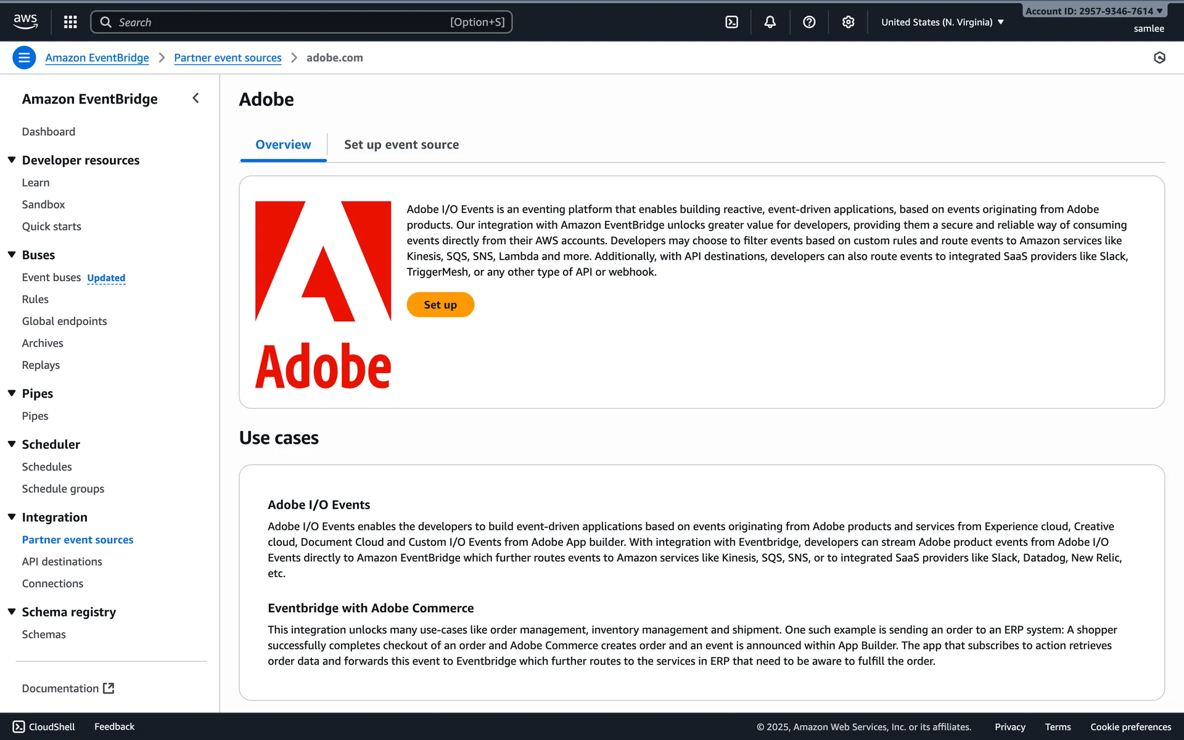Open the AWS services grid menu
Image resolution: width=1184 pixels, height=740 pixels.
pos(70,22)
